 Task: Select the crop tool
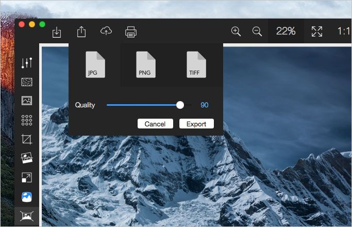click(x=27, y=139)
